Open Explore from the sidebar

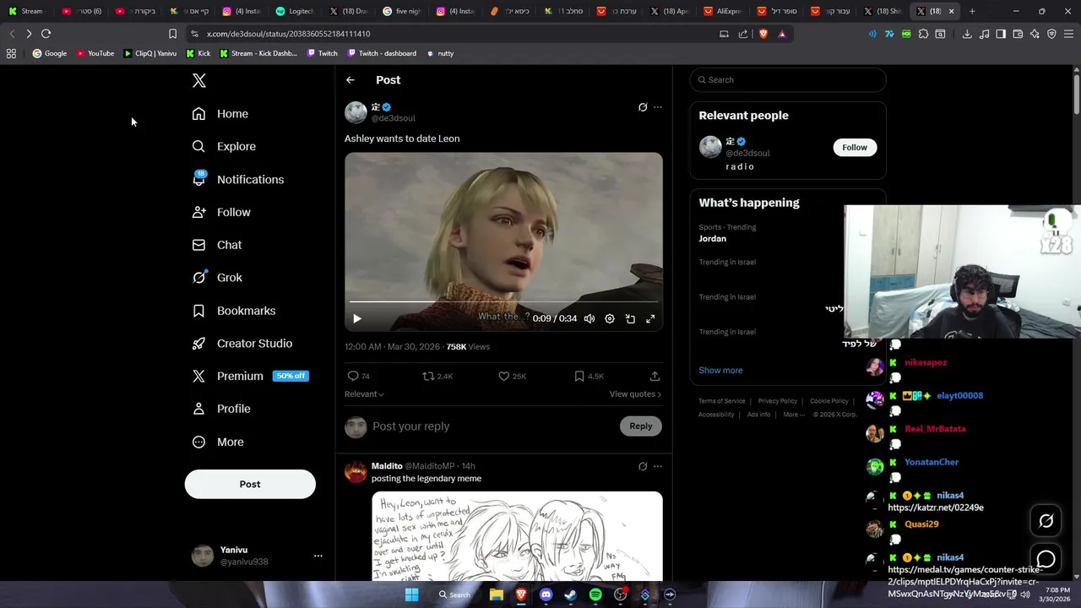point(224,146)
